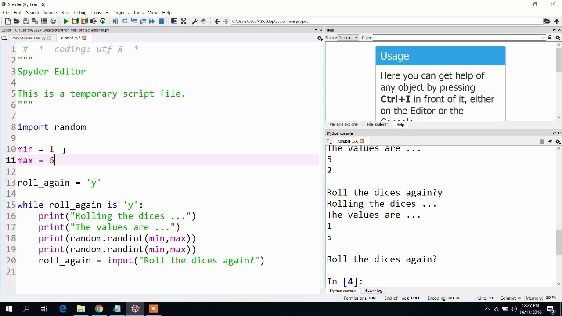This screenshot has width=562, height=316.
Task: Click the @ symbol toolbar icon
Action: click(53, 21)
